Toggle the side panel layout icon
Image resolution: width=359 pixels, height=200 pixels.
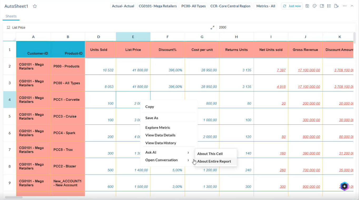click(x=322, y=6)
